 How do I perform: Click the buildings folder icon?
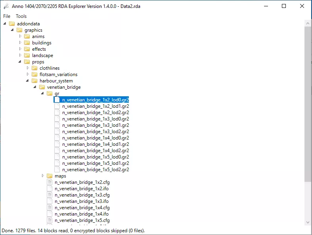pos(27,43)
